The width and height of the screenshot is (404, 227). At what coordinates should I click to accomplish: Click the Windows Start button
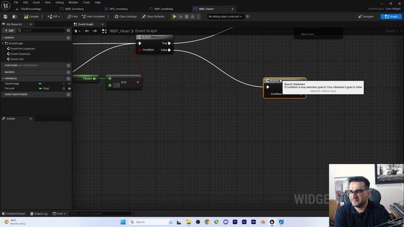click(x=123, y=222)
